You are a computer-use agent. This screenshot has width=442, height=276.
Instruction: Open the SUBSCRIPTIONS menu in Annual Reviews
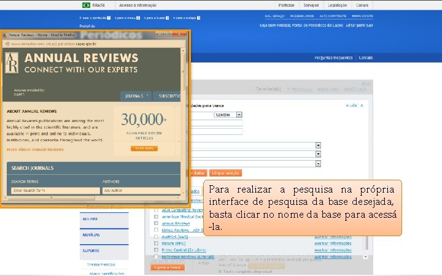click(x=168, y=96)
